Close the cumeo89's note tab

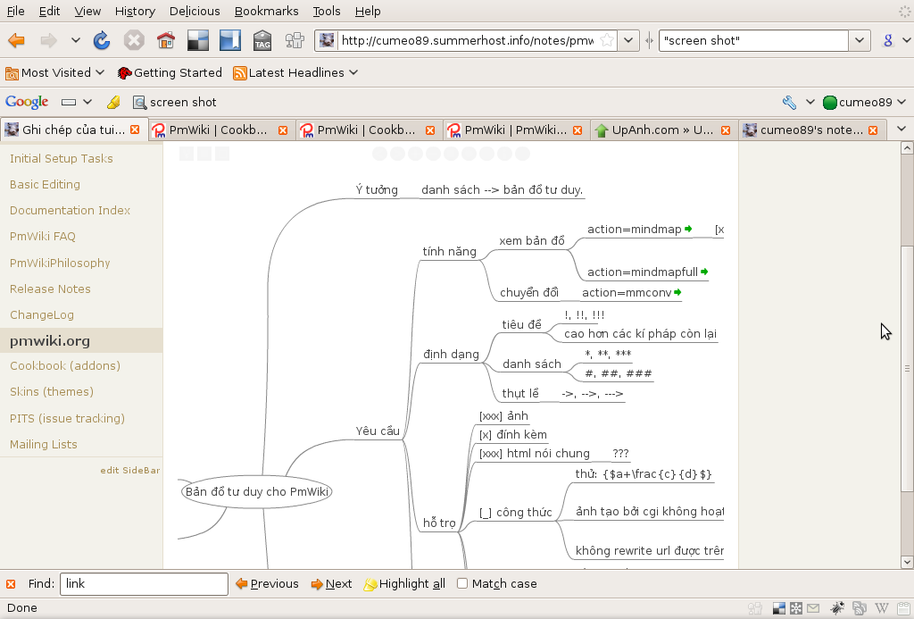pos(873,130)
